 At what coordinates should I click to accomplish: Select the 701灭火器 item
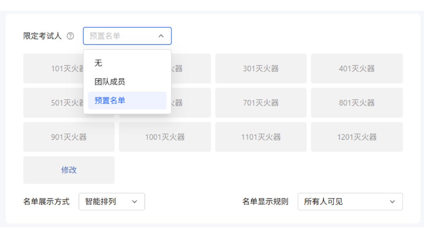pyautogui.click(x=261, y=103)
